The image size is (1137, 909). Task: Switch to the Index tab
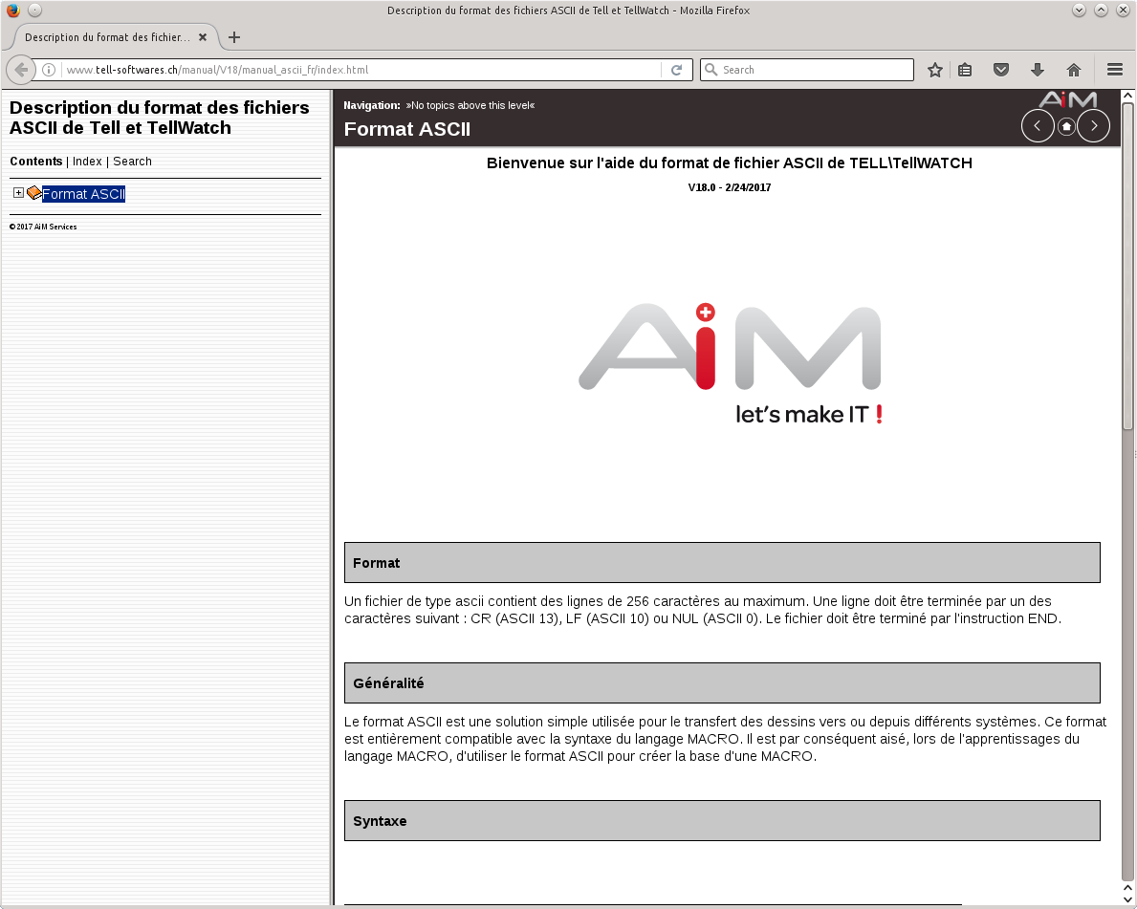click(87, 162)
